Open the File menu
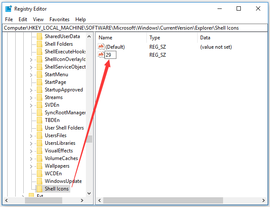Viewport: 270px width, 207px height. point(9,19)
